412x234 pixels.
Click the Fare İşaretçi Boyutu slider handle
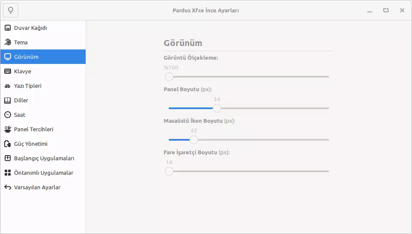pyautogui.click(x=169, y=171)
